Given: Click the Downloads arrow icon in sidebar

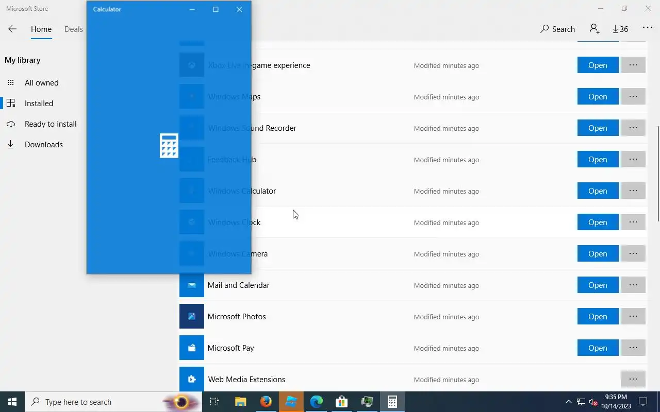Looking at the screenshot, I should pos(11,144).
